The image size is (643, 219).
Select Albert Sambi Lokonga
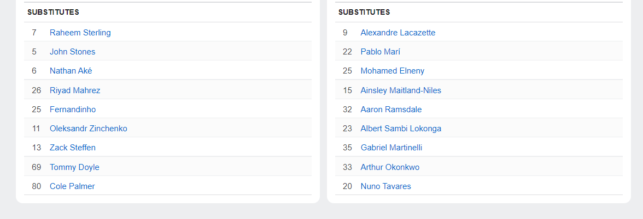point(400,129)
